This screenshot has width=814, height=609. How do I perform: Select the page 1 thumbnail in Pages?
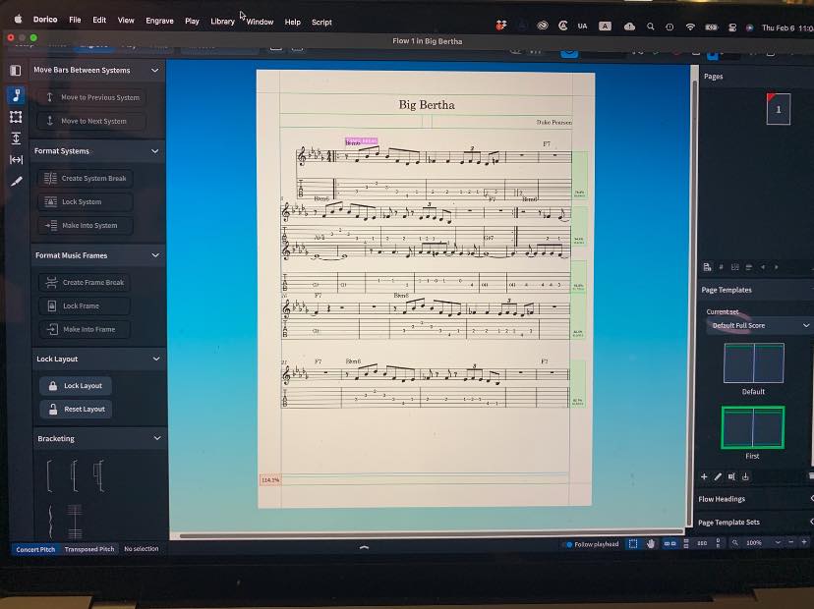[x=779, y=109]
